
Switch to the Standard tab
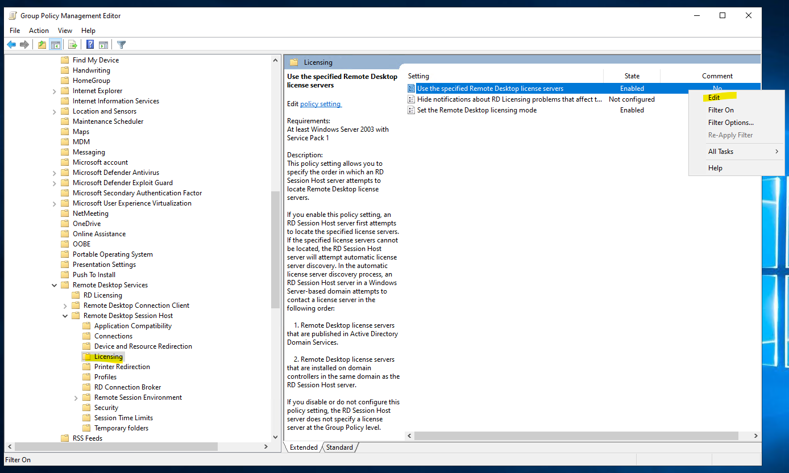339,447
